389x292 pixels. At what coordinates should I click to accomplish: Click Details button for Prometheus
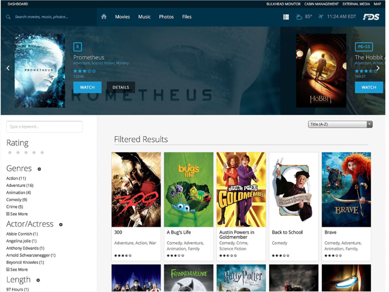point(121,87)
